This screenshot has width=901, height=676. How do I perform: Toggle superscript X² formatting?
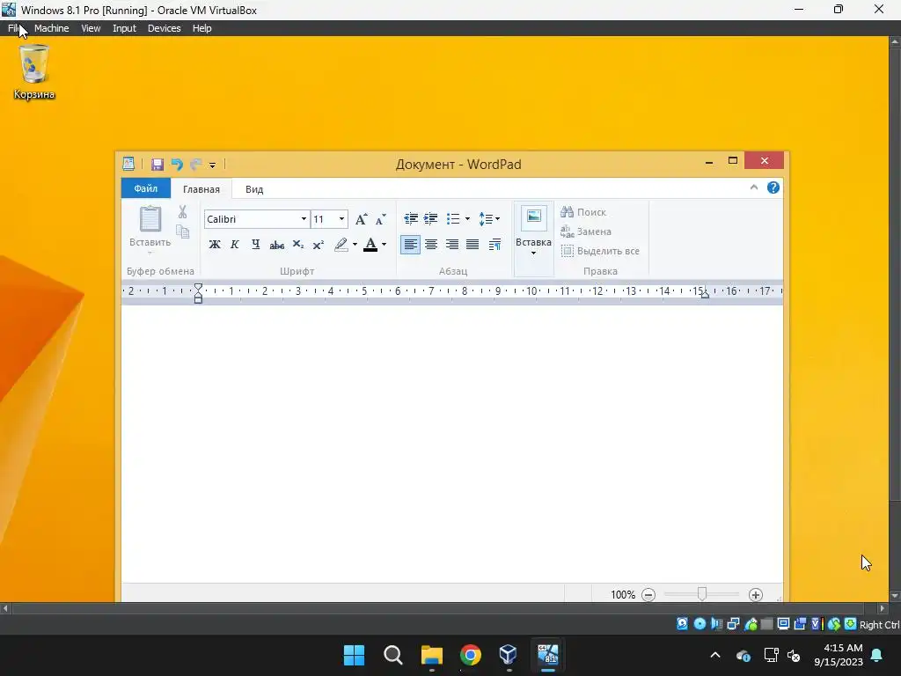[319, 245]
